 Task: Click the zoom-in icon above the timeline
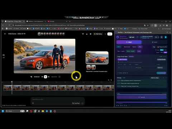(x=111, y=80)
